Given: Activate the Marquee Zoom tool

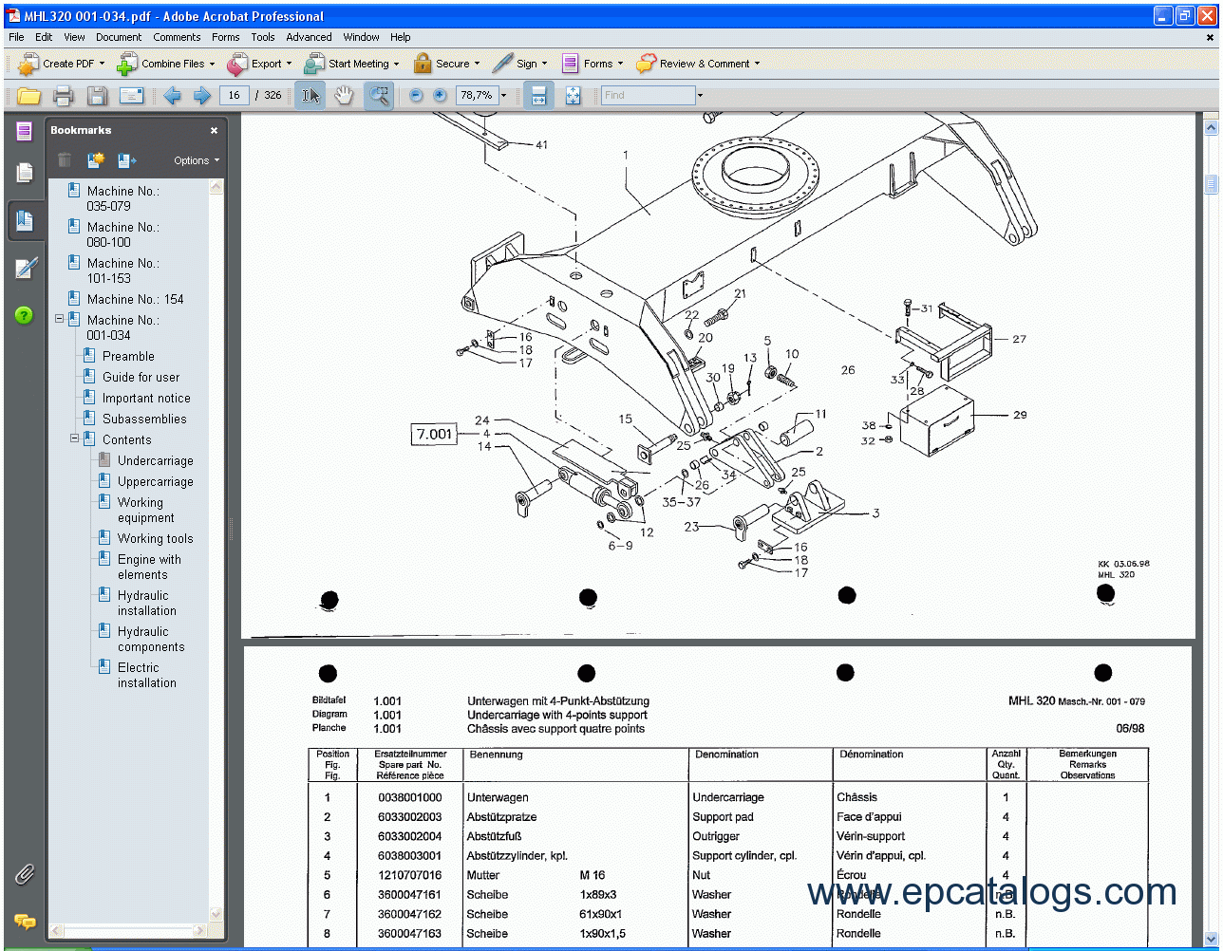Looking at the screenshot, I should tap(379, 95).
